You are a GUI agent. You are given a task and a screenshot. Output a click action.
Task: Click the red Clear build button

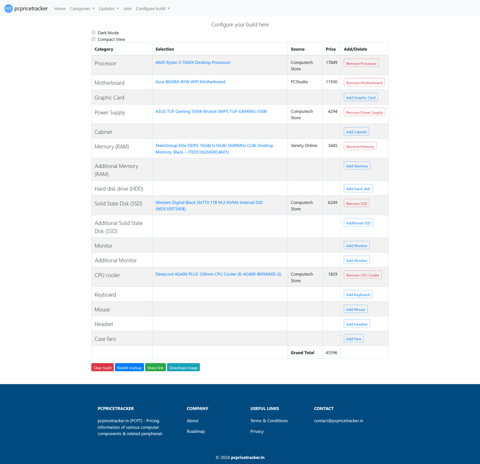103,367
